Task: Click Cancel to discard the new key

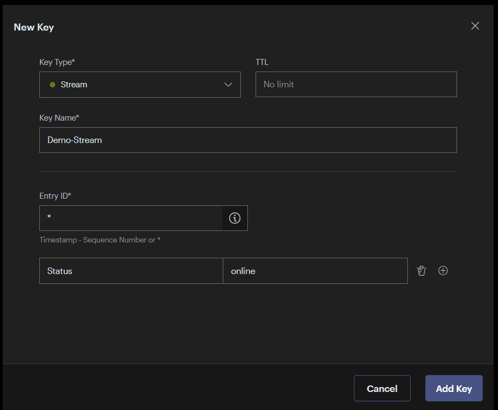Action: click(382, 388)
